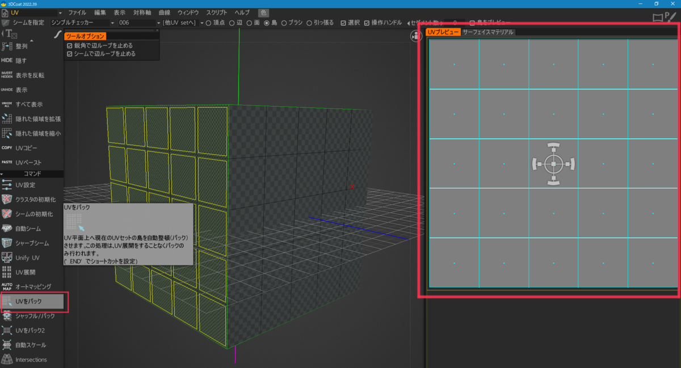Open the 編集 menu
Screen dimensions: 681x368
(100, 12)
